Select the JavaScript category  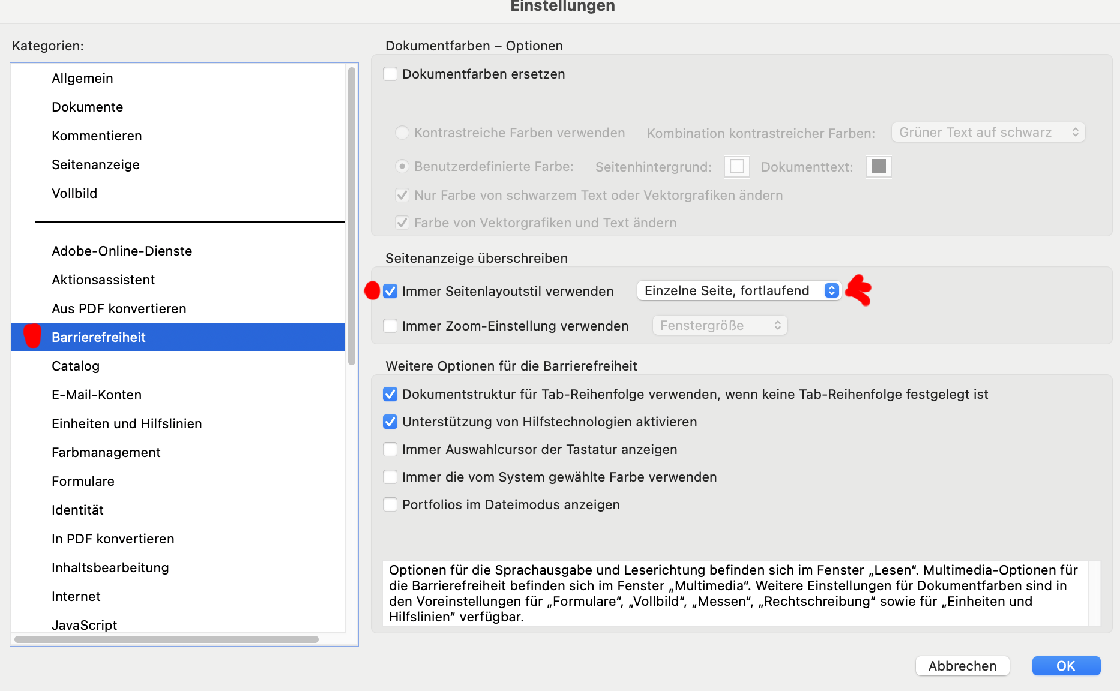coord(84,624)
